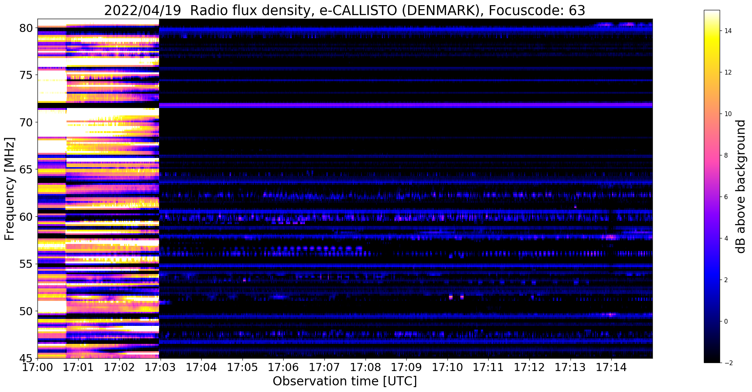Click the 50 MHz frequency tick label
The image size is (752, 392).
(26, 311)
